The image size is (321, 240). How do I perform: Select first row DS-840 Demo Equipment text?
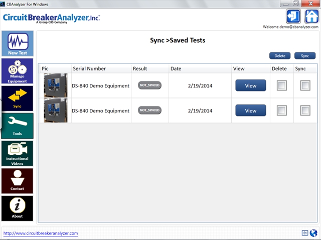click(100, 85)
